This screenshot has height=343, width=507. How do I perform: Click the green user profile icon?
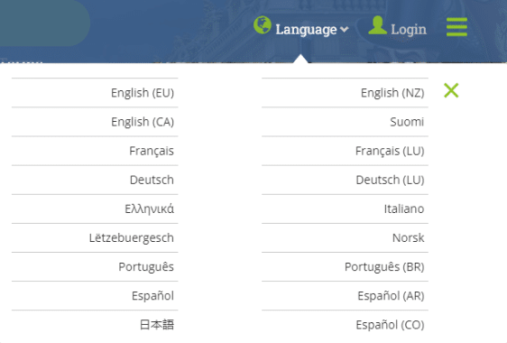(x=377, y=25)
